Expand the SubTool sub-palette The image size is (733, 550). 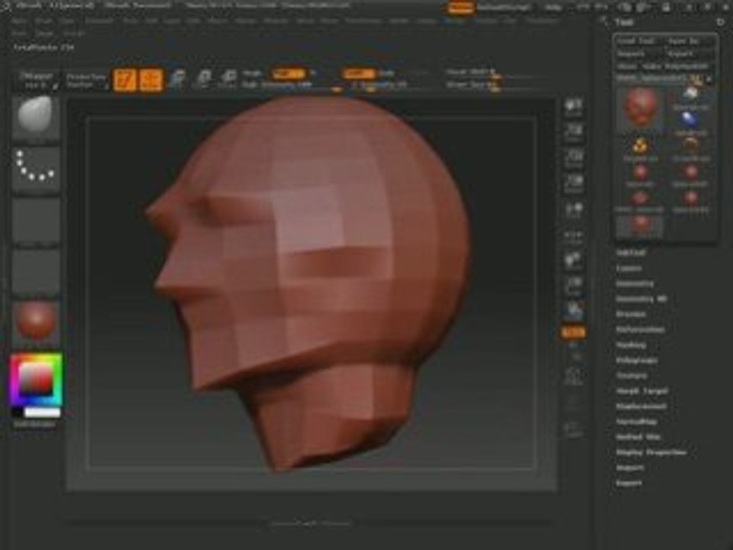tap(631, 253)
